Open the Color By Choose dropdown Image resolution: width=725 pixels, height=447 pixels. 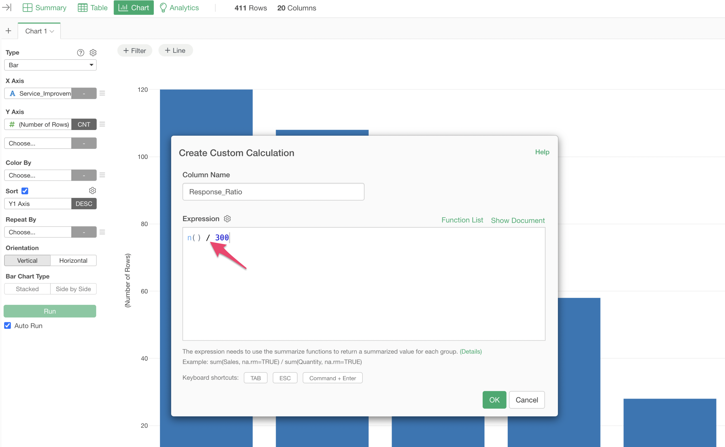click(x=38, y=175)
